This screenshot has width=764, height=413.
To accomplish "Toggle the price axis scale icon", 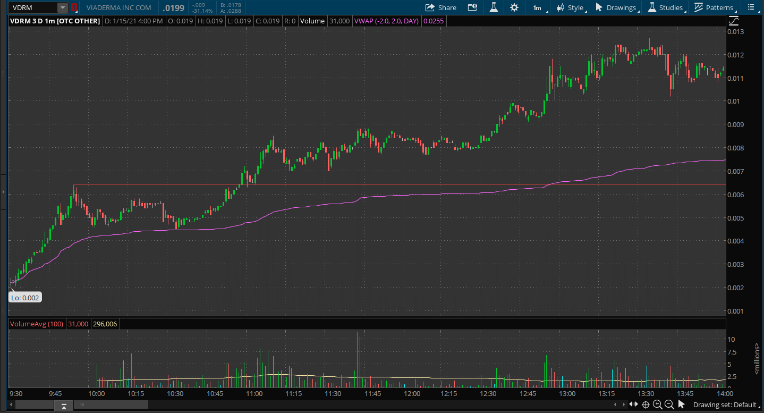I will click(734, 21).
